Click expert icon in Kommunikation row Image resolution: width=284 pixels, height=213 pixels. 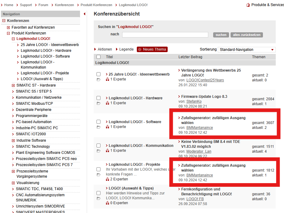(x=107, y=151)
